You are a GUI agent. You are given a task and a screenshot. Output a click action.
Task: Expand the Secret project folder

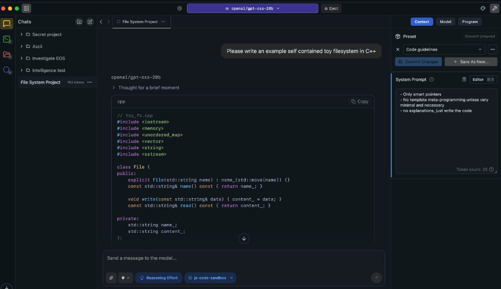21,35
